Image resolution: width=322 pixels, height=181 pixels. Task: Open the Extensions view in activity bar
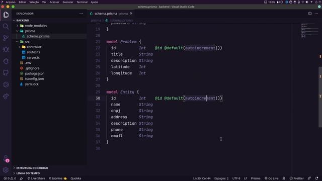[6, 61]
